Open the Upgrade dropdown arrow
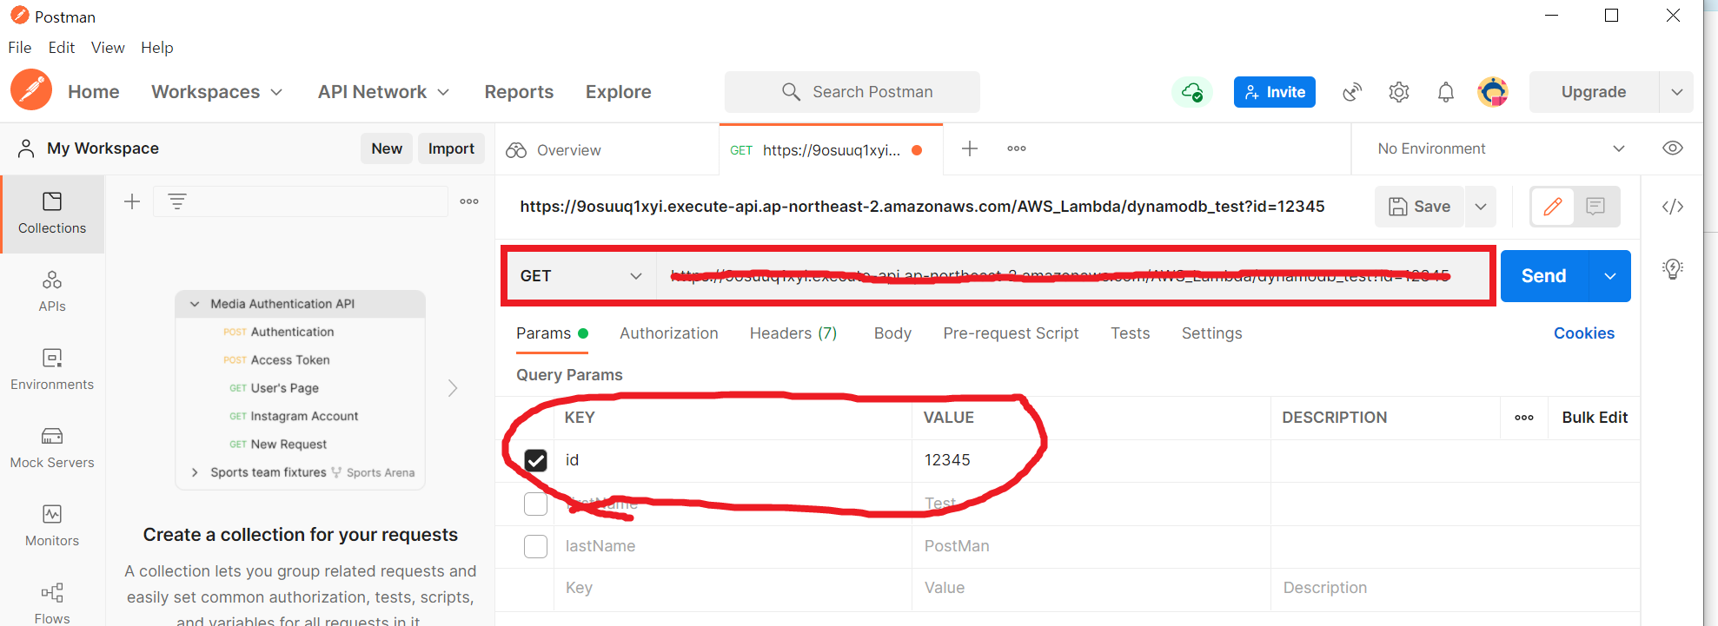Image resolution: width=1718 pixels, height=626 pixels. pyautogui.click(x=1677, y=92)
